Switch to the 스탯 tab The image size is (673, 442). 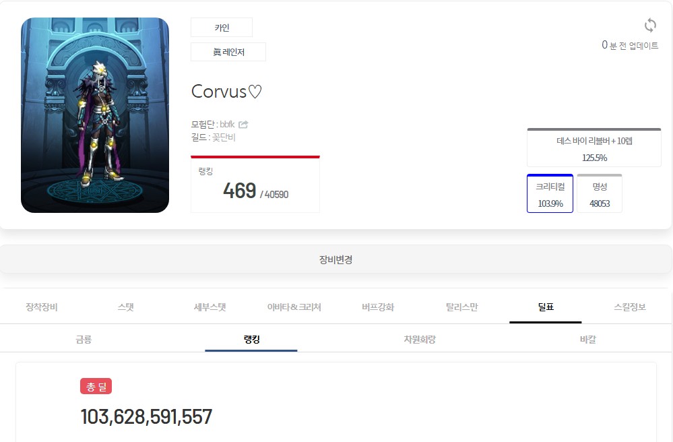(x=126, y=307)
